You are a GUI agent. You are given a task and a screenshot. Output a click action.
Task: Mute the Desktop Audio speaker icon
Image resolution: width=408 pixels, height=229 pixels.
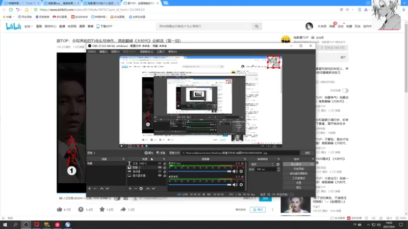pos(235,185)
